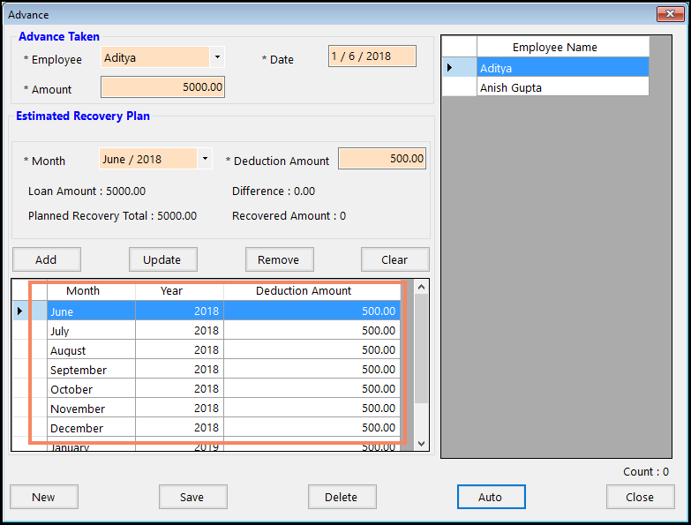Image resolution: width=691 pixels, height=525 pixels.
Task: Click row selector arrow beside Aditya
Action: 459,67
